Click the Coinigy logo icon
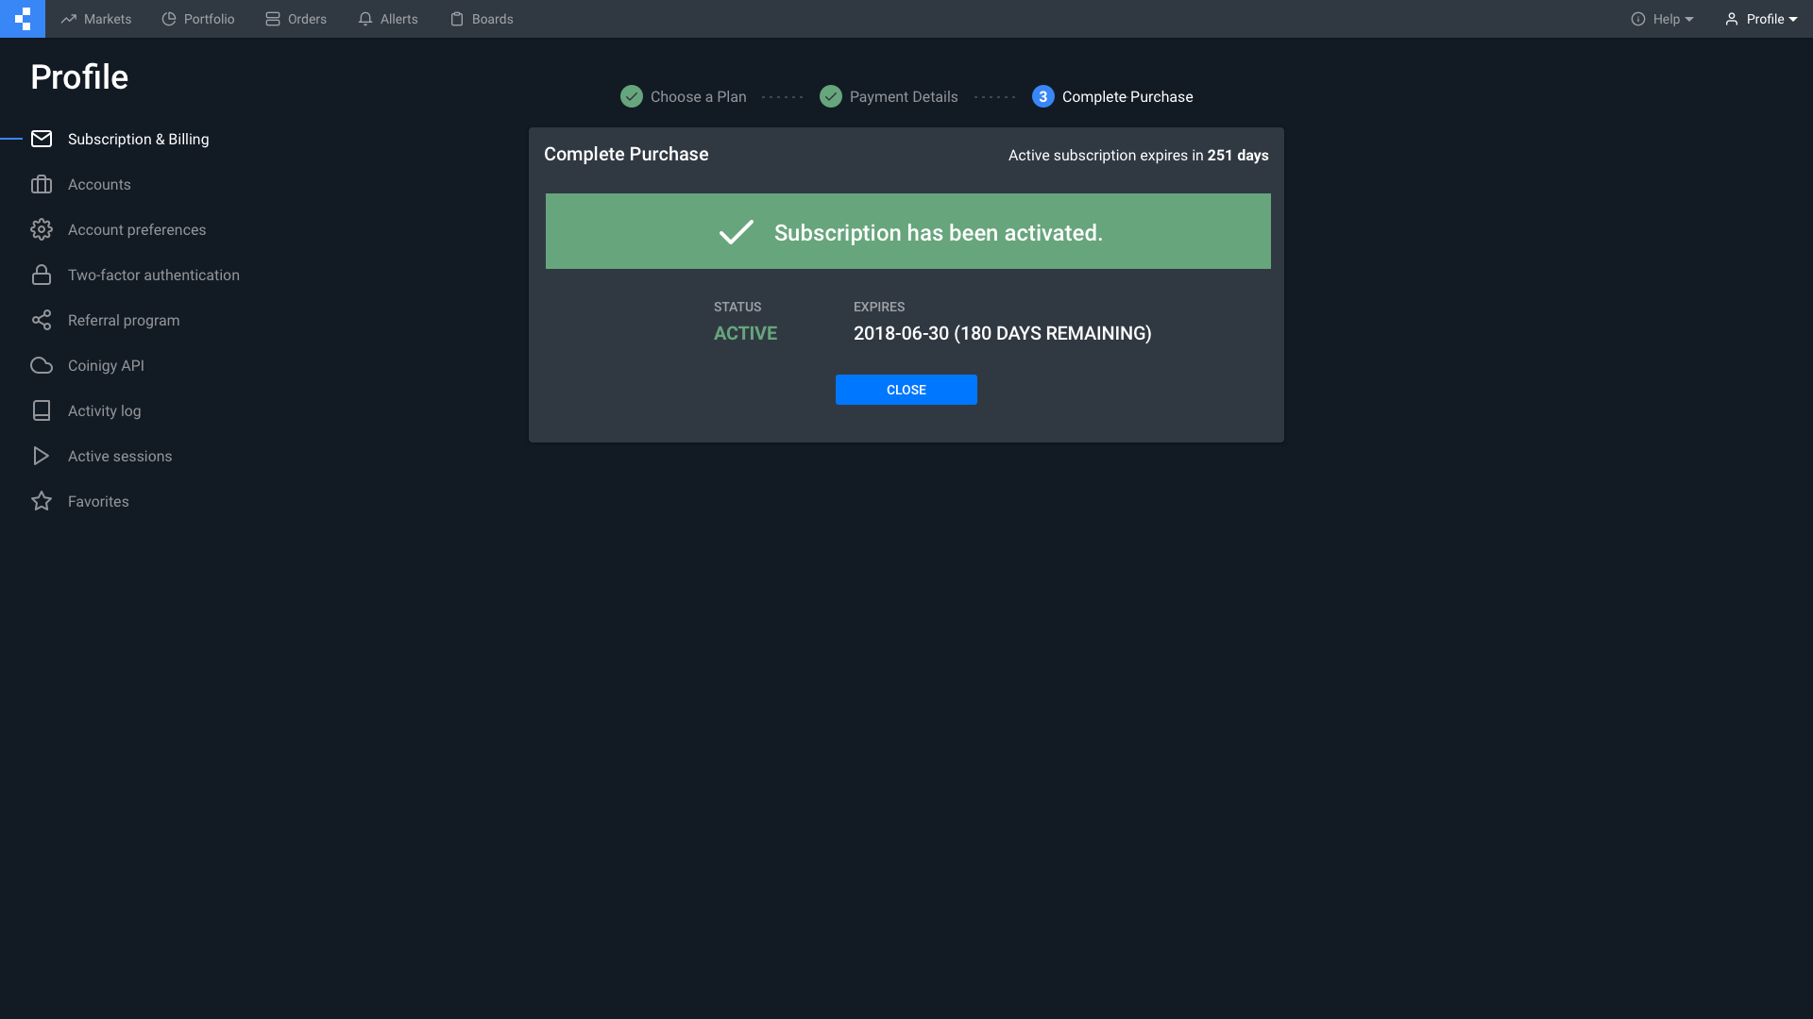Image resolution: width=1813 pixels, height=1019 pixels. [23, 19]
